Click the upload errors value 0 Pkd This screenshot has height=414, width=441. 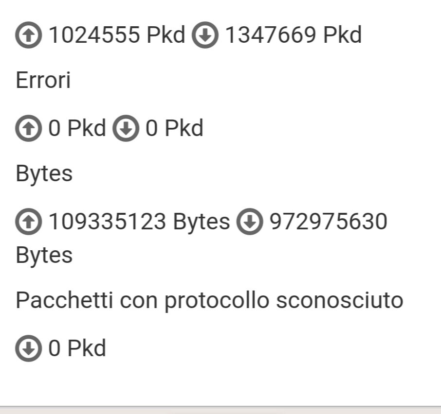(x=77, y=128)
